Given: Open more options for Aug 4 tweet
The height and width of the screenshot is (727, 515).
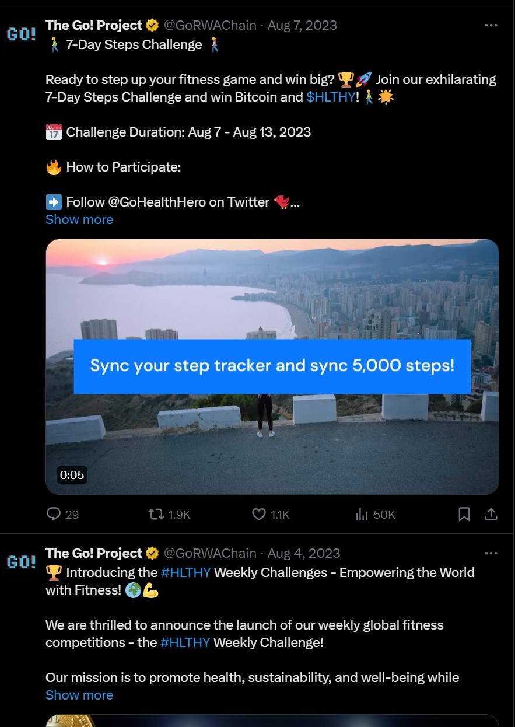Looking at the screenshot, I should pyautogui.click(x=491, y=553).
